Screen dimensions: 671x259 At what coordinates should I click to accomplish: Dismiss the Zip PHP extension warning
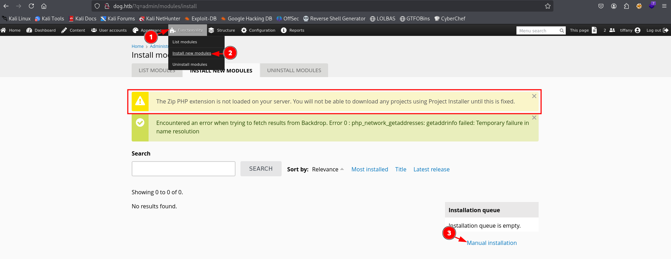pos(534,96)
